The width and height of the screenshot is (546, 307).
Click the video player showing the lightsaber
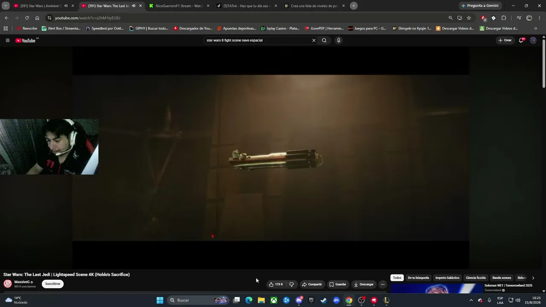tap(271, 158)
